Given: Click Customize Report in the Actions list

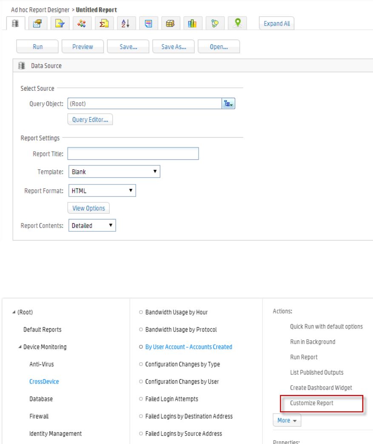Looking at the screenshot, I should [x=311, y=403].
